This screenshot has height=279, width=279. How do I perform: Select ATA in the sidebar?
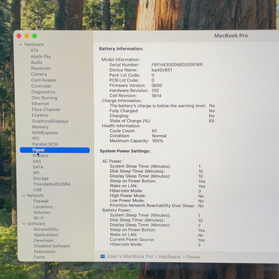34,50
